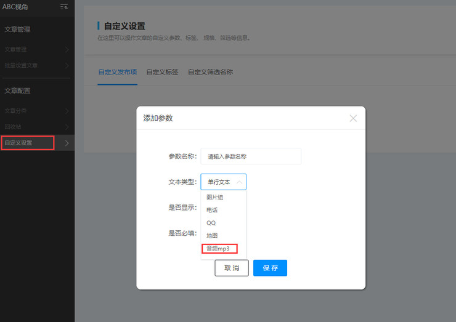Collapse the sidebar with the menu fold icon
The height and width of the screenshot is (322, 456).
(x=64, y=7)
